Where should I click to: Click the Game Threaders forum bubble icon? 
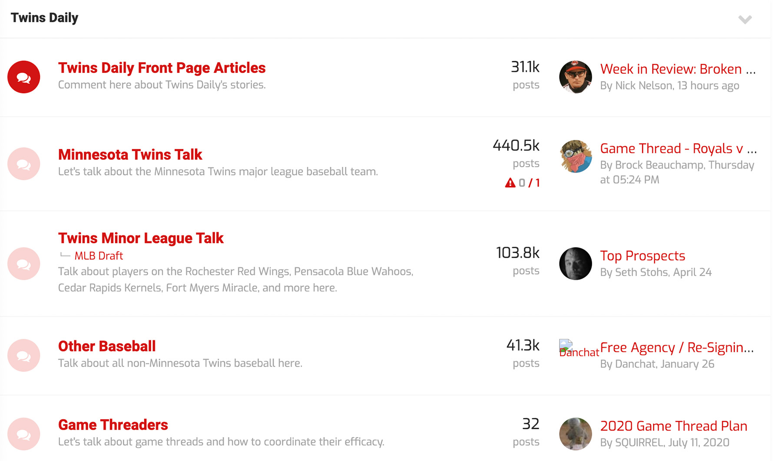(x=24, y=434)
